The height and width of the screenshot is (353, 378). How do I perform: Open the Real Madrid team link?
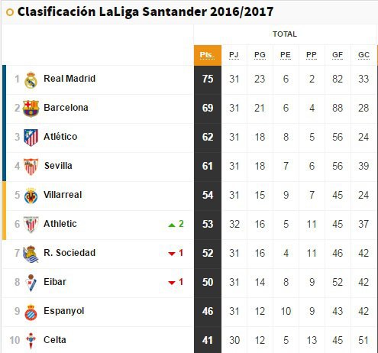(x=69, y=79)
